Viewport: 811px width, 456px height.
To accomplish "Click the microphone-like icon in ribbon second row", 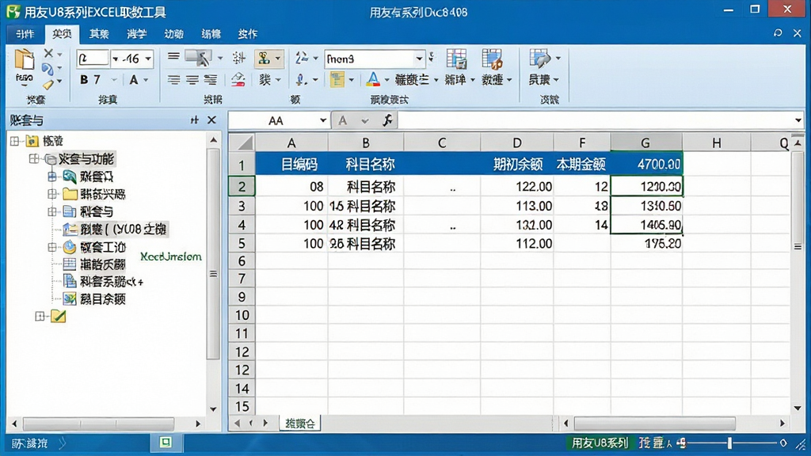I will 301,80.
